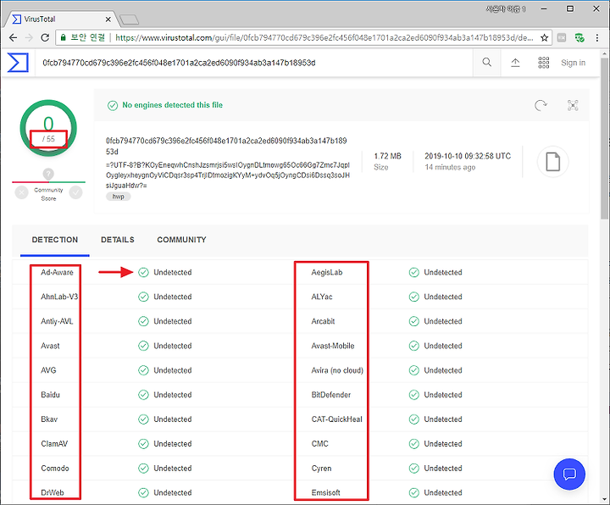Click the Baidu engine name
This screenshot has height=505, width=610.
coord(51,395)
